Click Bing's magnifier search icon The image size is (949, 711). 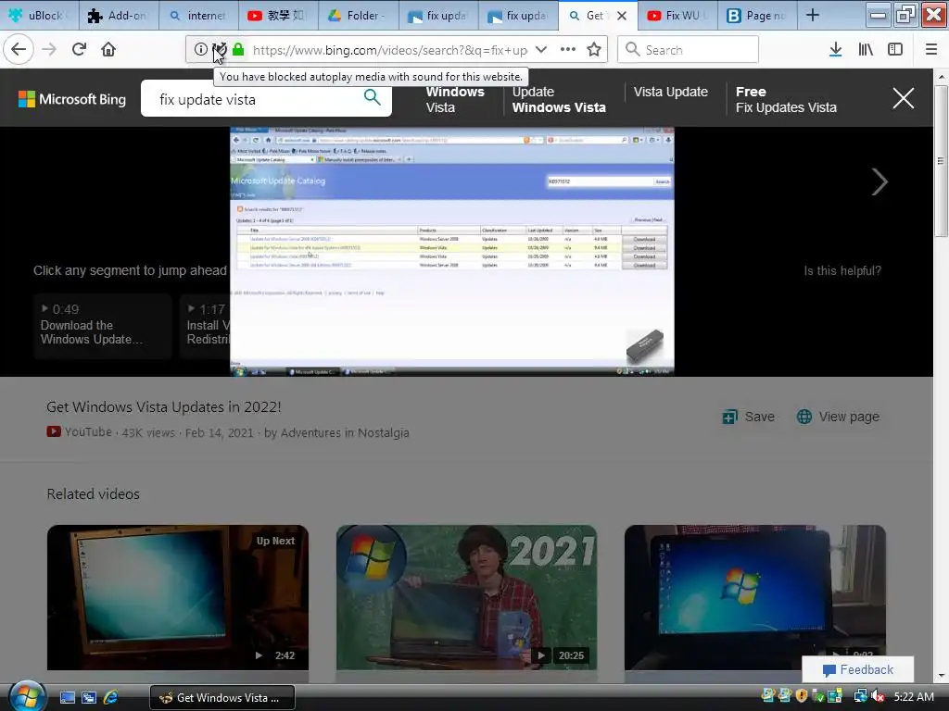(x=373, y=97)
